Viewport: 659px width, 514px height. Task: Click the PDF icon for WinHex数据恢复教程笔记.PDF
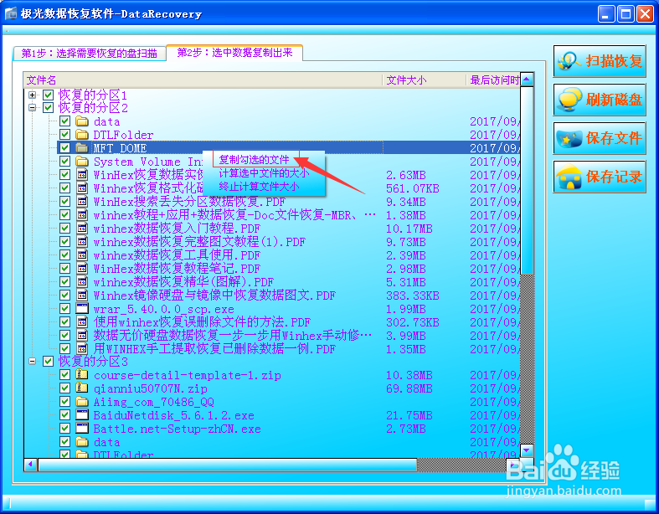tap(82, 268)
